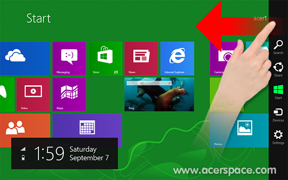The height and width of the screenshot is (180, 288).
Task: Launch the Internet Explorer tile
Action: pyautogui.click(x=177, y=59)
